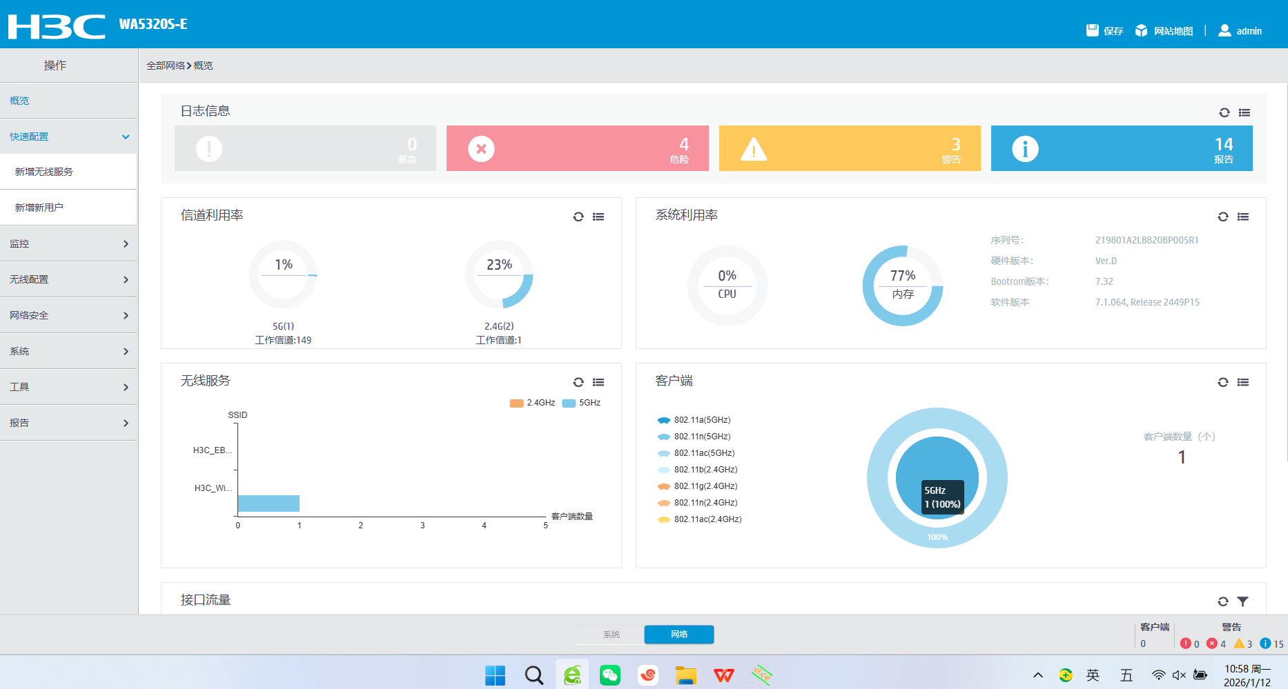Click the filter icon in interface traffic panel
Image resolution: width=1288 pixels, height=689 pixels.
pyautogui.click(x=1242, y=601)
